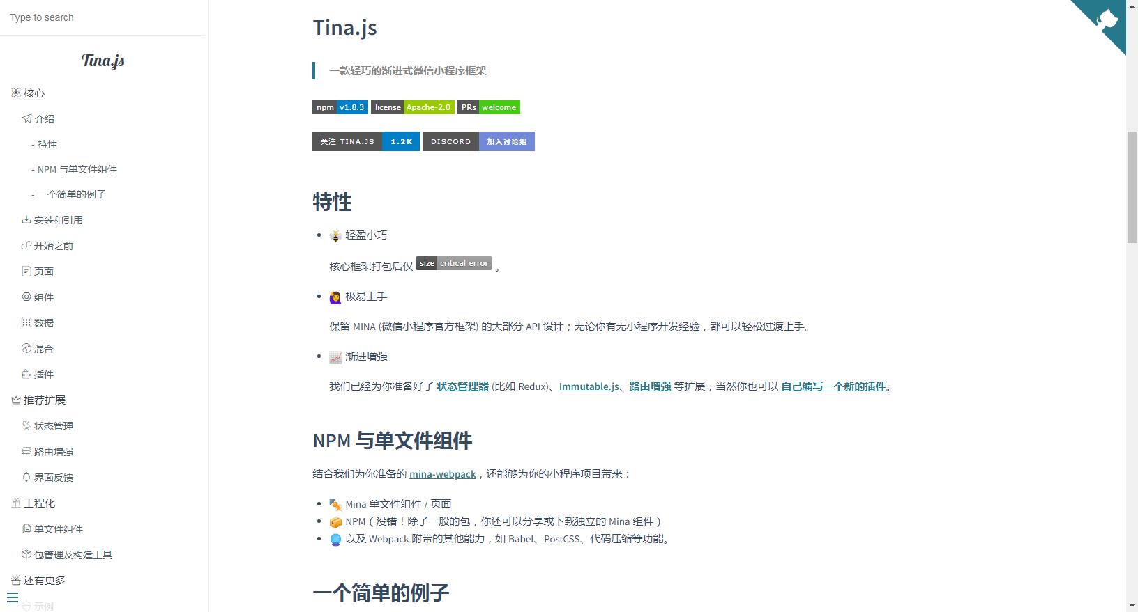This screenshot has height=612, width=1138.
Task: Open the GitHub corner octocat icon
Action: coord(1106,19)
